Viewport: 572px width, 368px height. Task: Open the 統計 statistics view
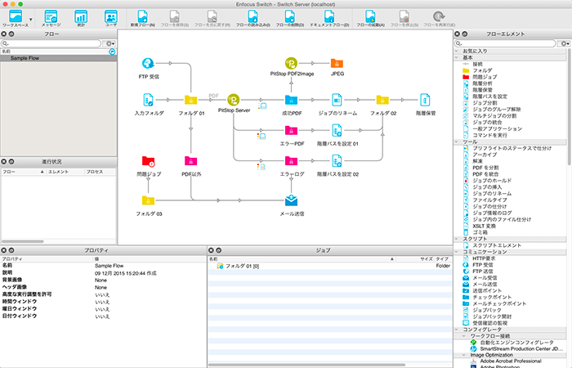(81, 17)
